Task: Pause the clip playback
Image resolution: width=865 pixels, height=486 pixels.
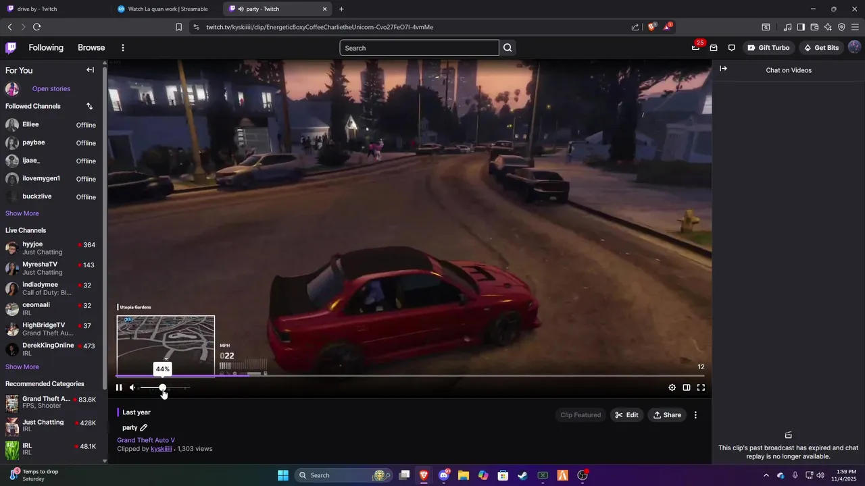Action: pyautogui.click(x=119, y=387)
